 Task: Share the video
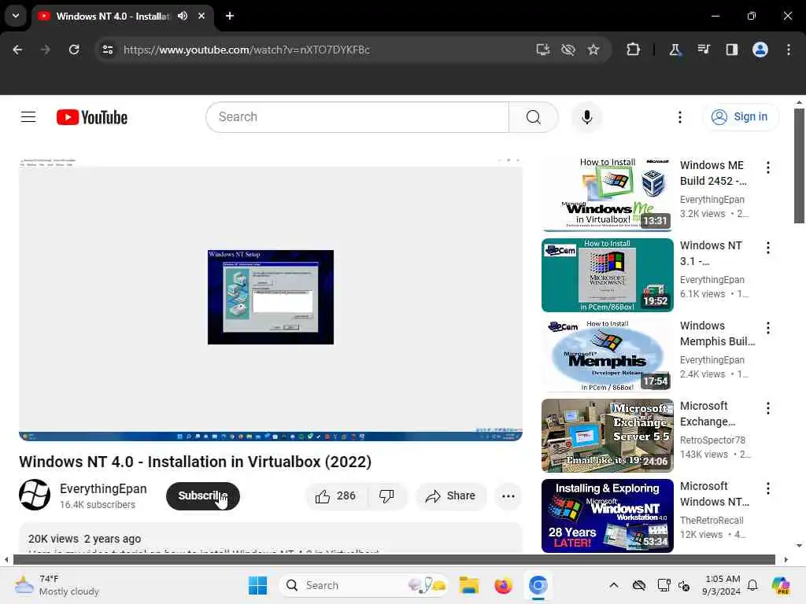pyautogui.click(x=451, y=496)
